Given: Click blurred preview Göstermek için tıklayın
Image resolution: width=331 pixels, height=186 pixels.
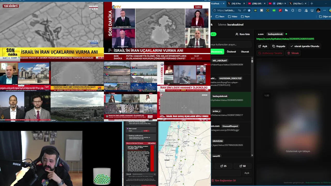Looking at the screenshot, I should point(298,151).
